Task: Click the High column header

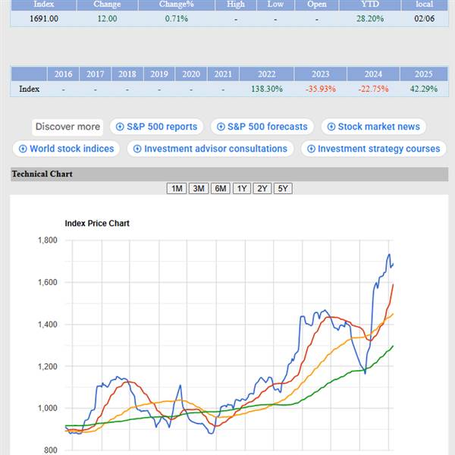Action: pos(236,5)
